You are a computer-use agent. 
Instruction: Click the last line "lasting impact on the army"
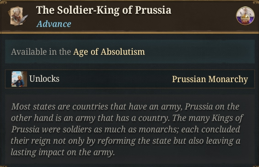click(63, 152)
